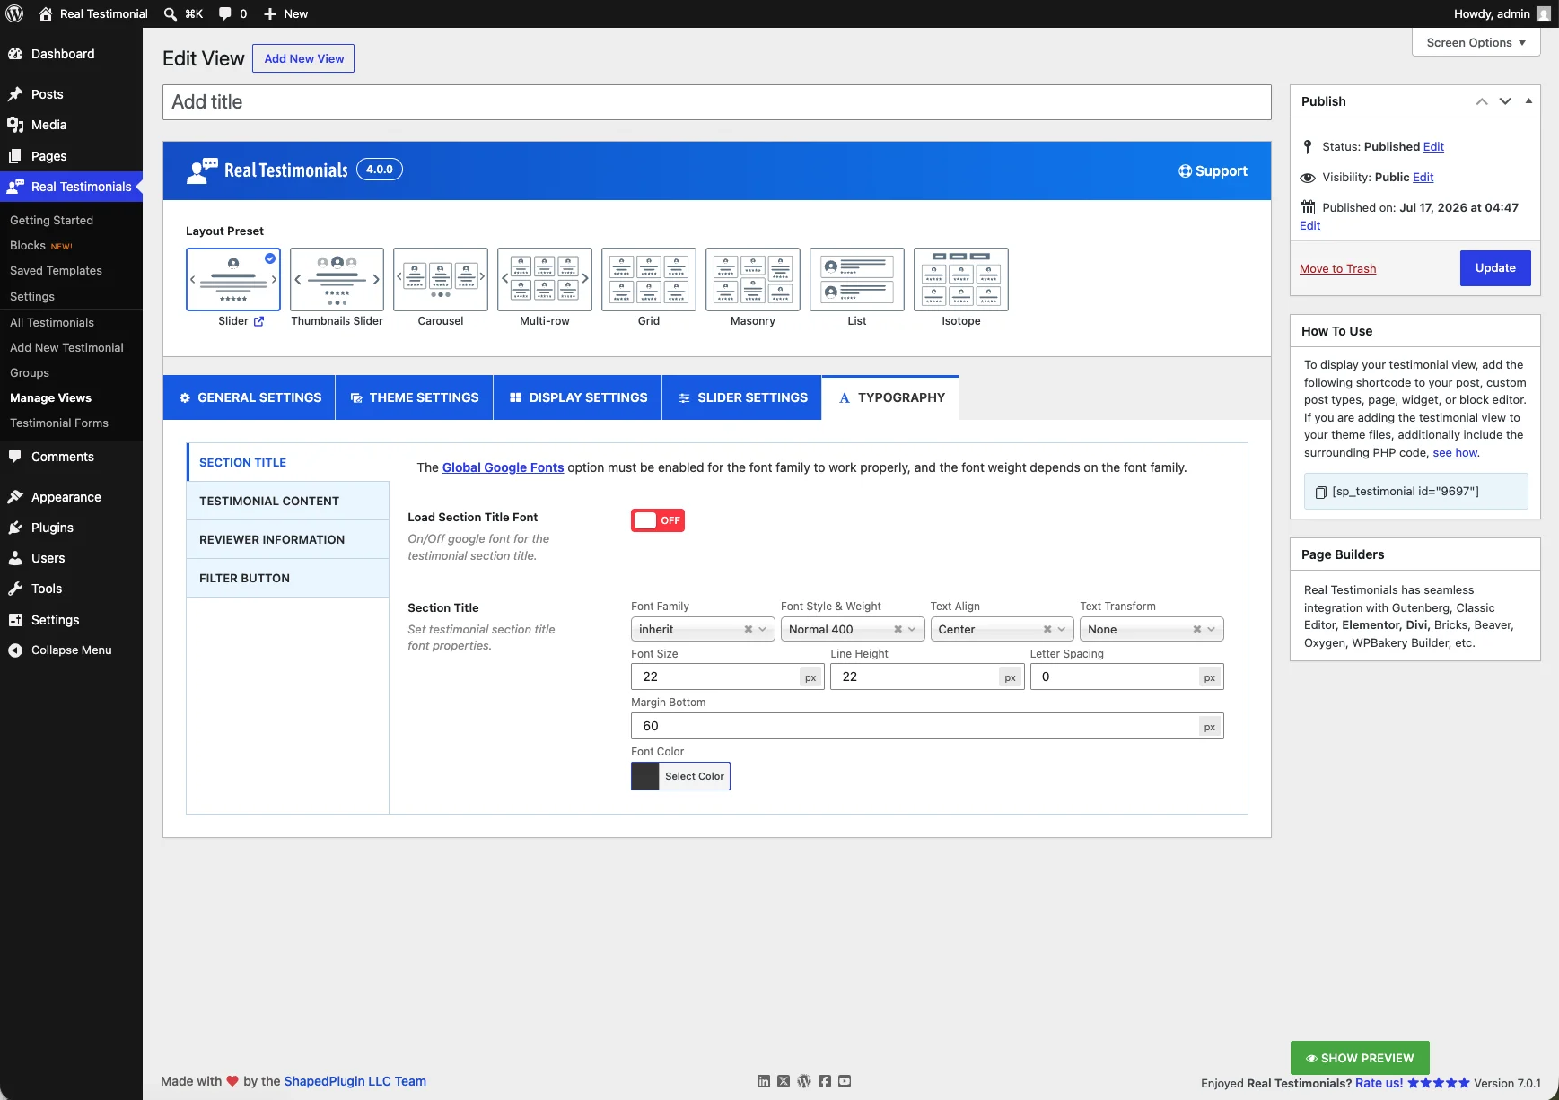Collapse the Publish panel with triangle toggle
This screenshot has width=1559, height=1100.
(x=1528, y=101)
